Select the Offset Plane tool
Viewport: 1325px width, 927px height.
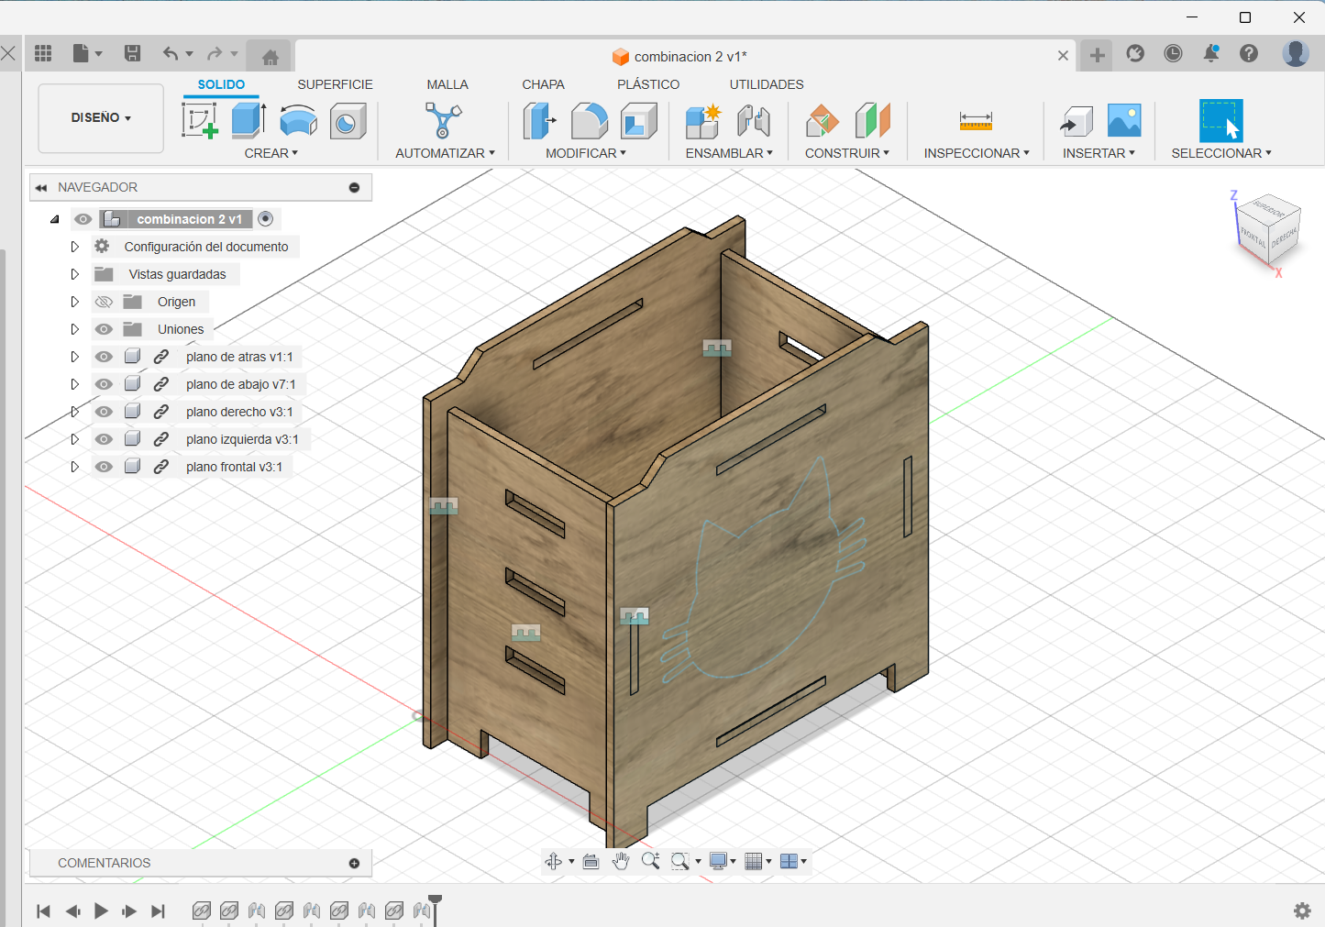click(823, 120)
